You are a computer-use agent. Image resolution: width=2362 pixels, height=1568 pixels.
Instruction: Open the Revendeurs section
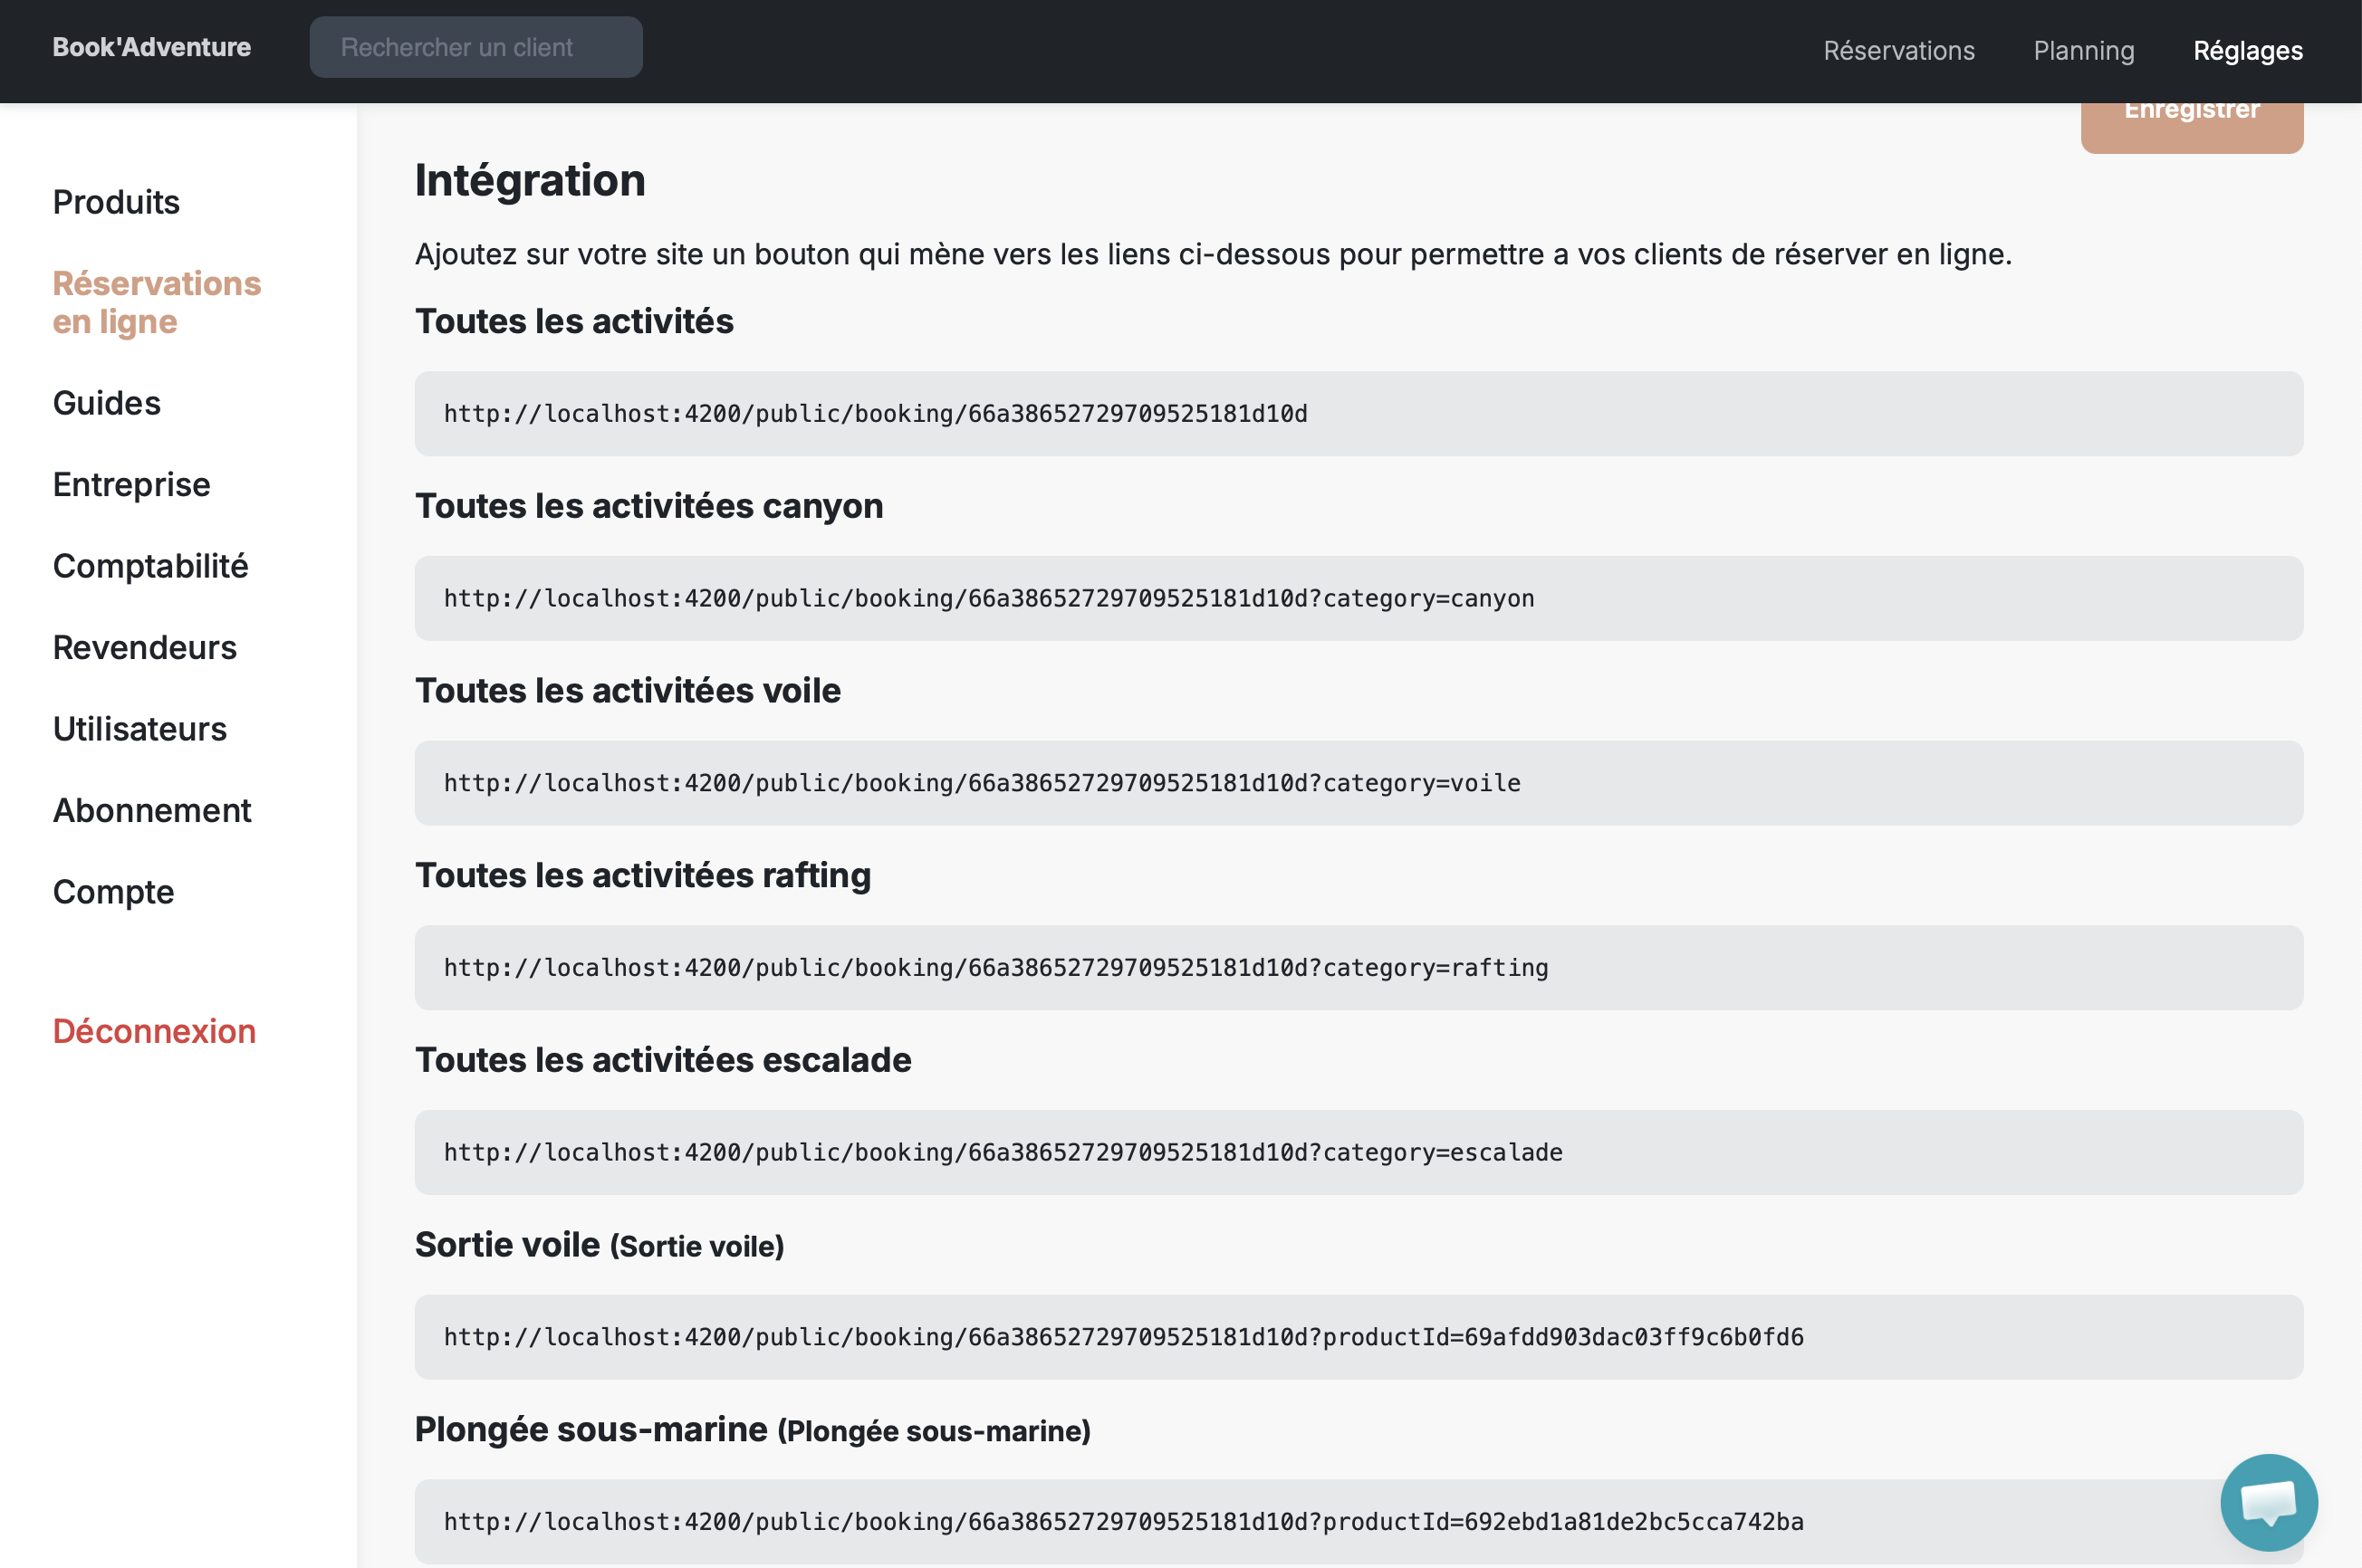tap(144, 647)
